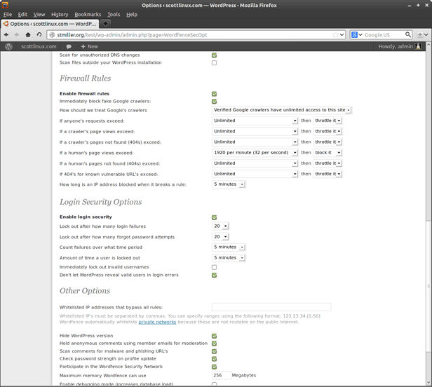Image resolution: width=432 pixels, height=387 pixels.
Task: Uncheck the Hide WordPress version option
Action: pyautogui.click(x=214, y=336)
